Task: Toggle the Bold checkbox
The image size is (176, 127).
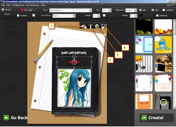Action: (141, 10)
